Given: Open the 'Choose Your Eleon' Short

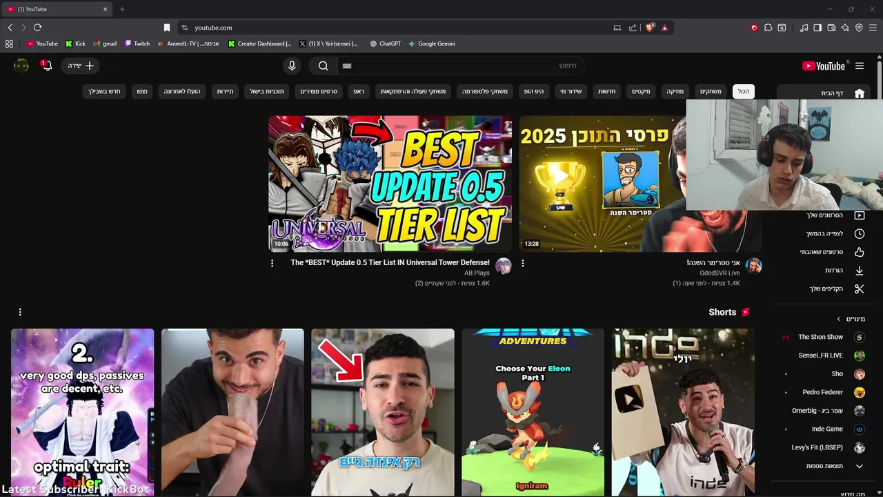Looking at the screenshot, I should tap(533, 412).
